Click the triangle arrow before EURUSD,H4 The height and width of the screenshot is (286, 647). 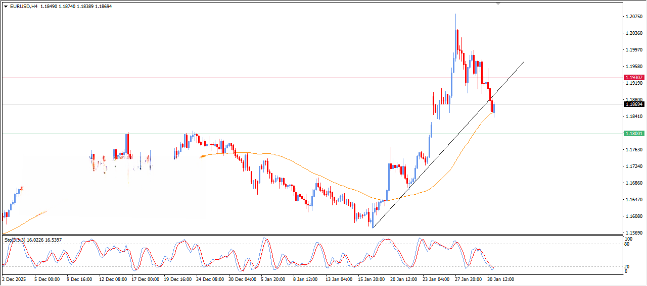(x=6, y=7)
